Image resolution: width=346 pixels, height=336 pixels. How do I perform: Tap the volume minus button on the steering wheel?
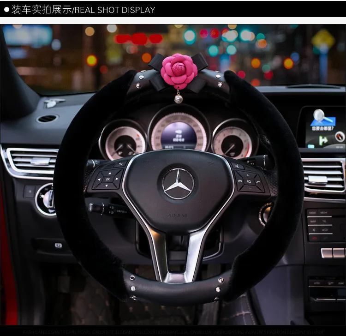coord(250,188)
